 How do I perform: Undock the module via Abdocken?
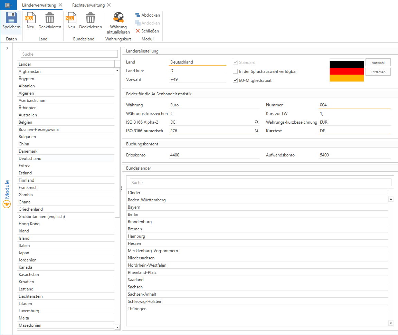(148, 15)
